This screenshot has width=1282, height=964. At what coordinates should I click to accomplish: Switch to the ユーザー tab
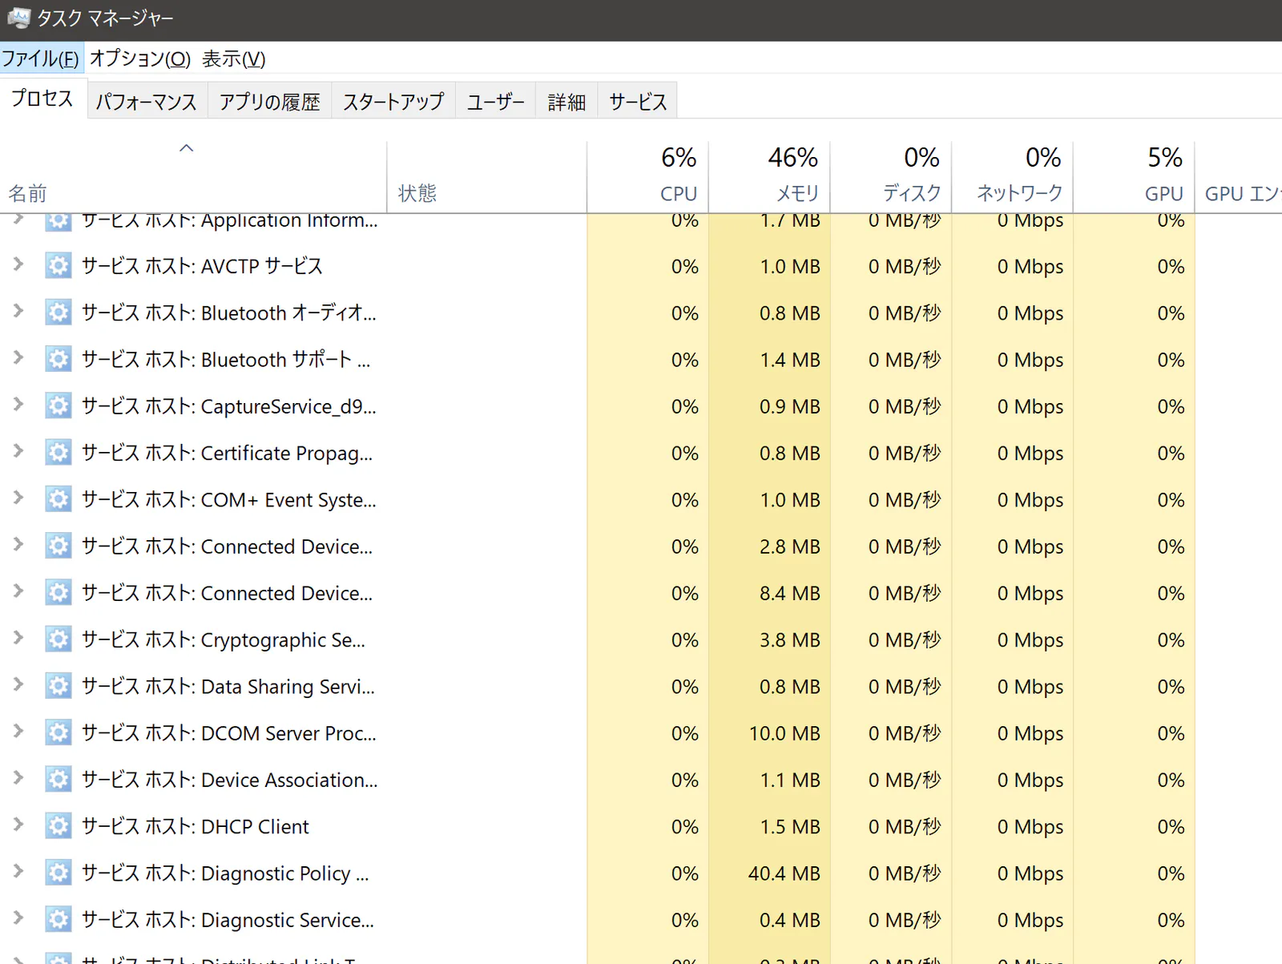tap(495, 102)
